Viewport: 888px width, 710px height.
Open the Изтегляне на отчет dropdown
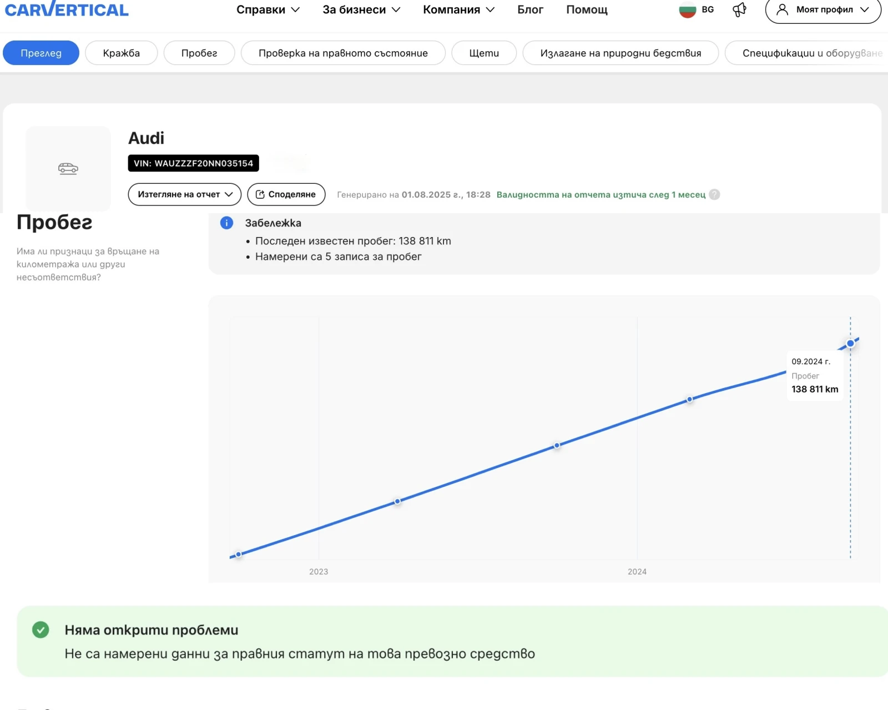point(185,195)
